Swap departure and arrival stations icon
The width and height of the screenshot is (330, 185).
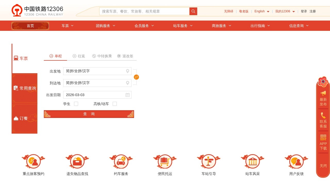(x=136, y=77)
